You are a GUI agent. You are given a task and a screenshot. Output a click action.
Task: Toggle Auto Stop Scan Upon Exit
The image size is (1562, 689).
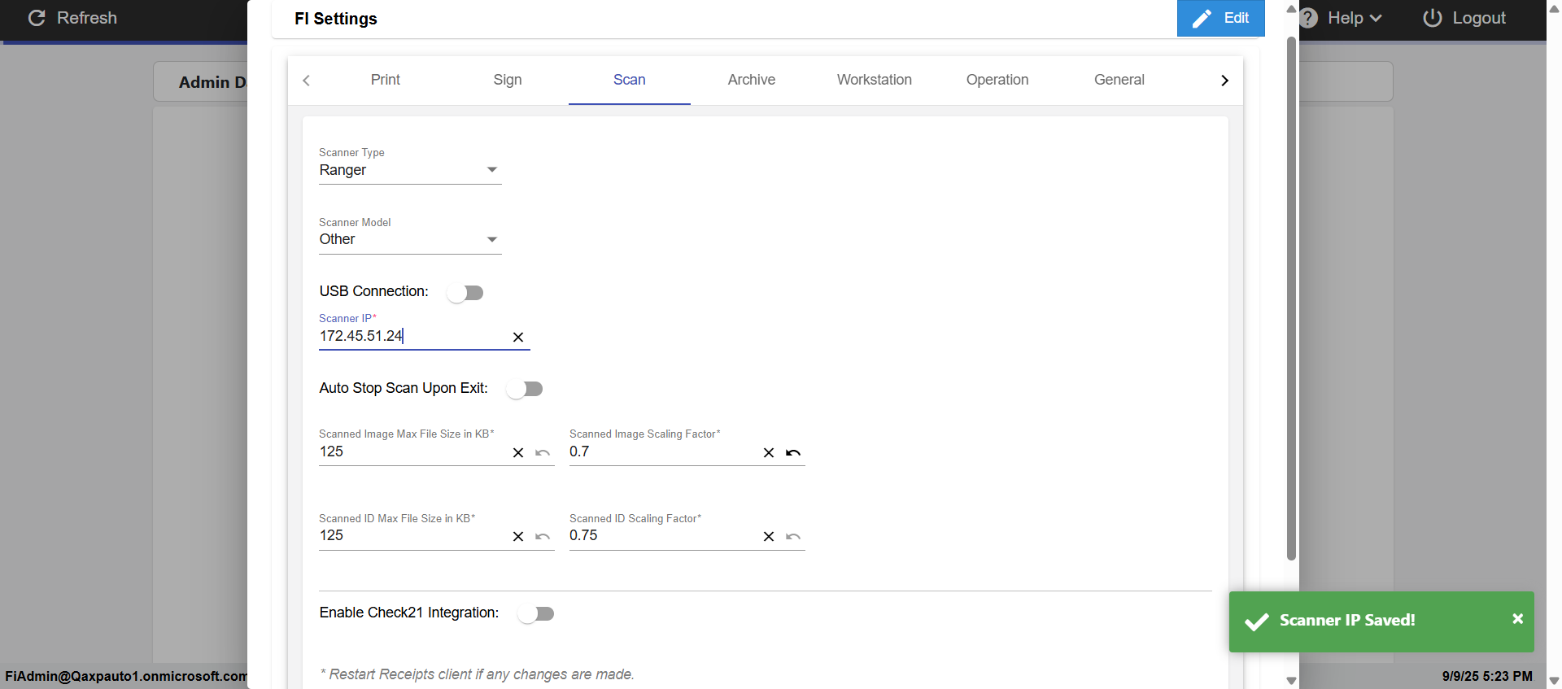(x=525, y=389)
